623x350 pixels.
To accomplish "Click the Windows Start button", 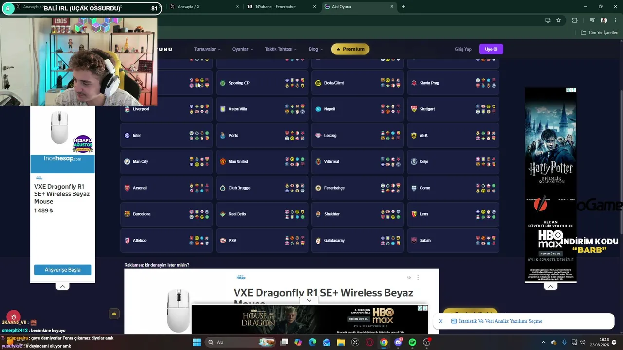I will 197,342.
